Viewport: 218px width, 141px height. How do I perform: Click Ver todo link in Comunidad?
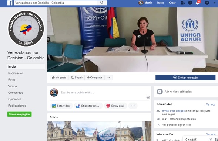[x=211, y=104]
